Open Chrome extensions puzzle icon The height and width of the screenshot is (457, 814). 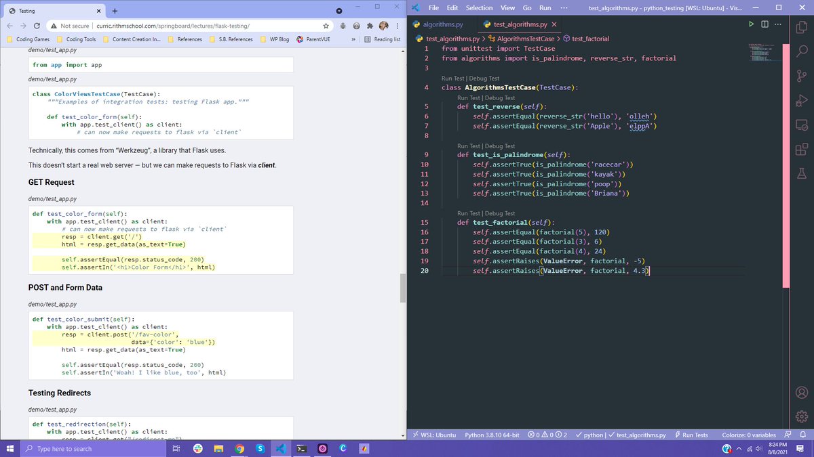coord(370,26)
